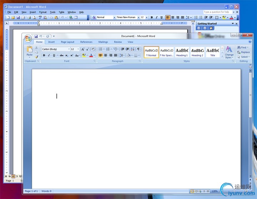Viewport: 257px width, 199px height.
Task: Click the Bullets list icon in the ribbon
Action: click(100, 49)
